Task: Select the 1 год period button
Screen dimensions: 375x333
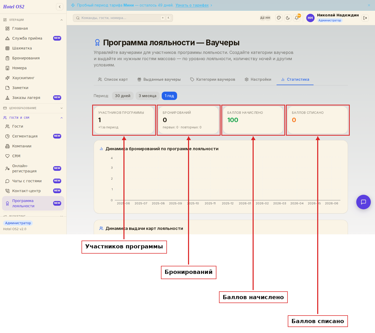Action: (x=169, y=96)
